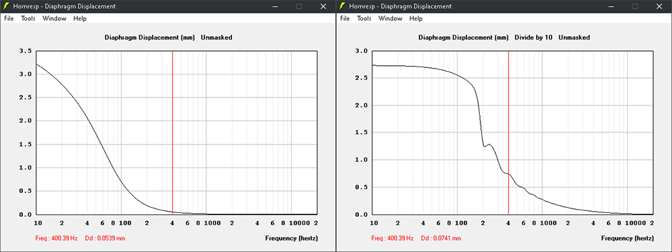
Task: Open File menu in right Hornresp window
Action: (x=345, y=18)
